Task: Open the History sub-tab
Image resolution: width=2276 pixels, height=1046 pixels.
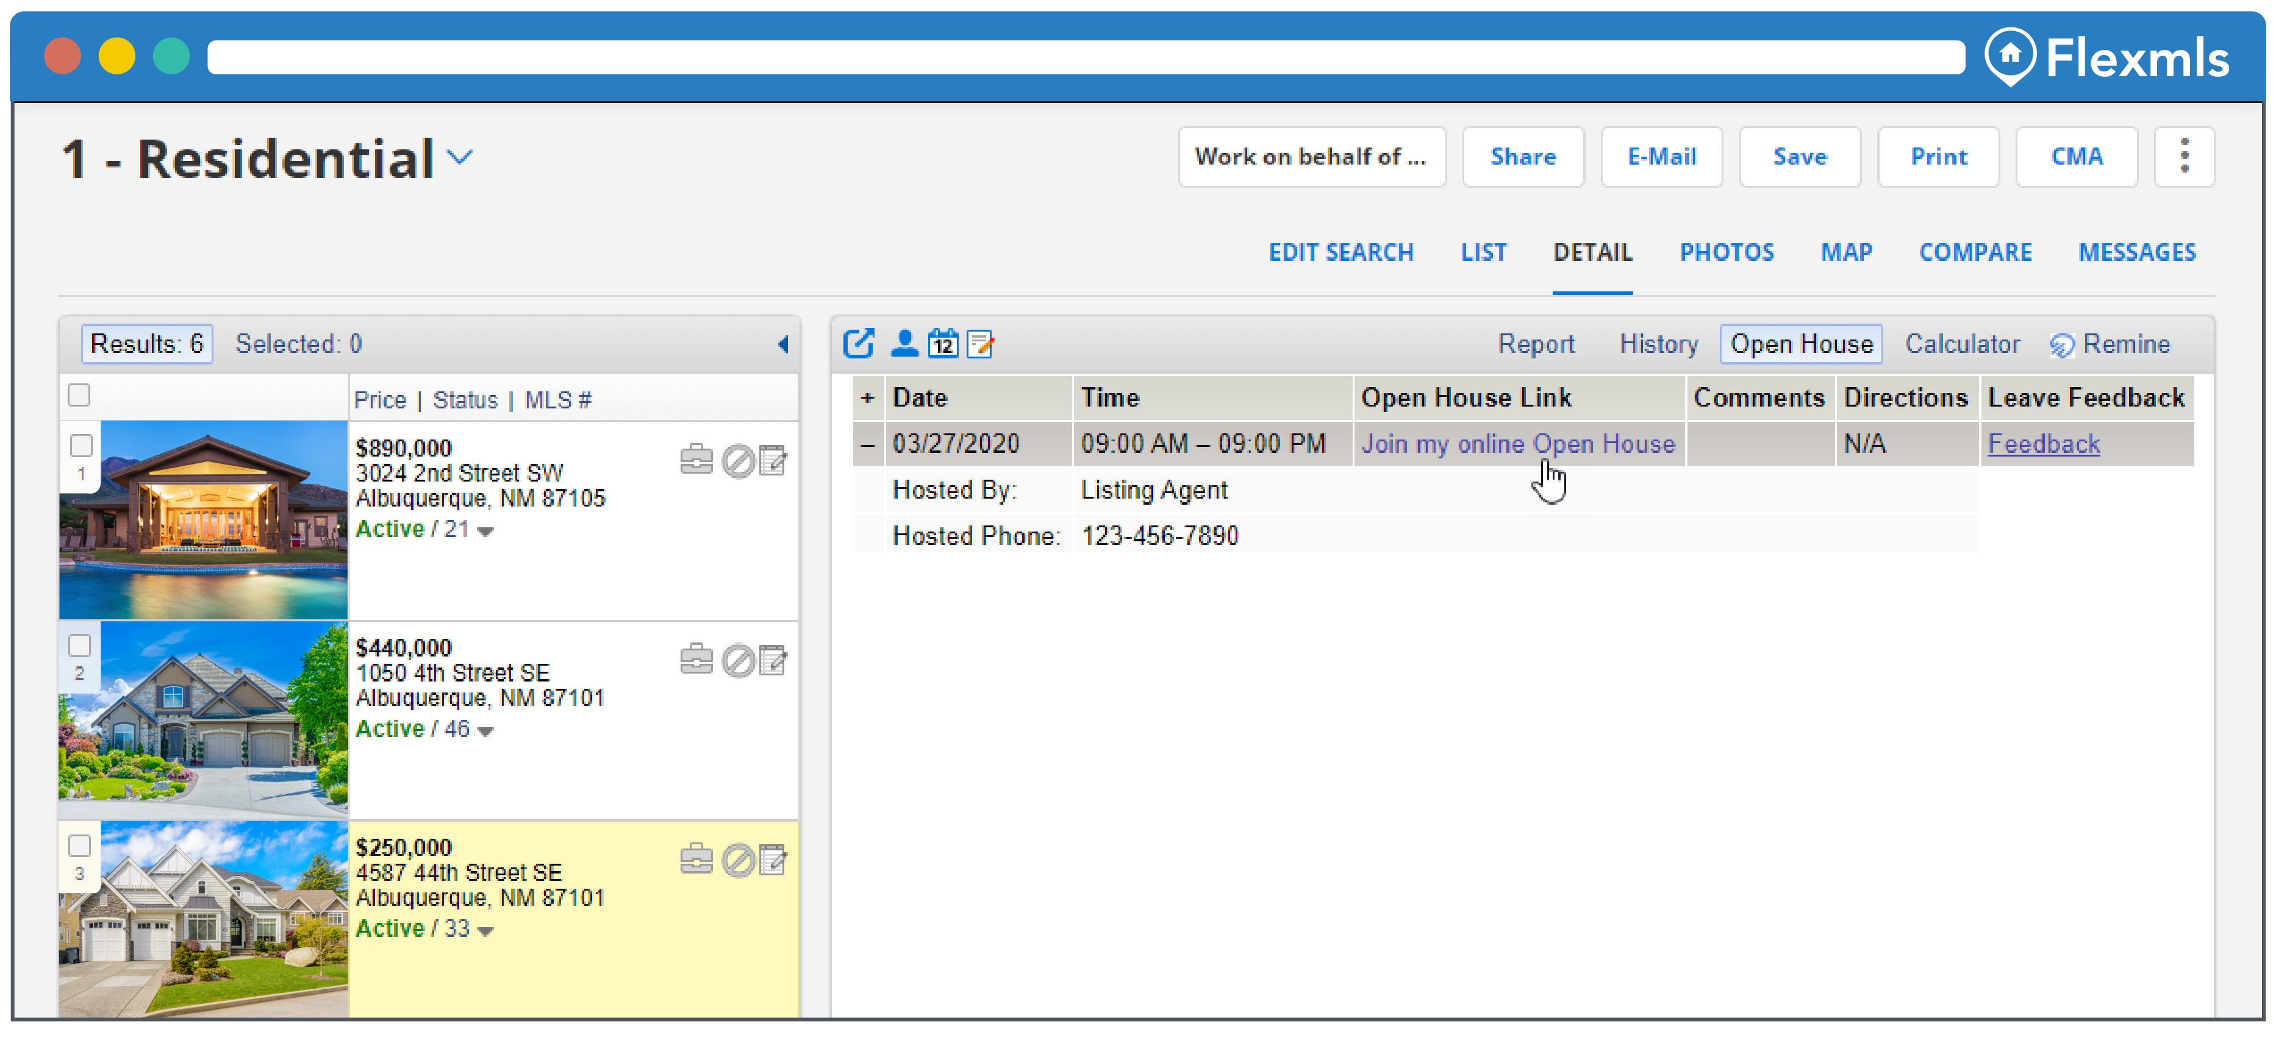Action: (1658, 344)
